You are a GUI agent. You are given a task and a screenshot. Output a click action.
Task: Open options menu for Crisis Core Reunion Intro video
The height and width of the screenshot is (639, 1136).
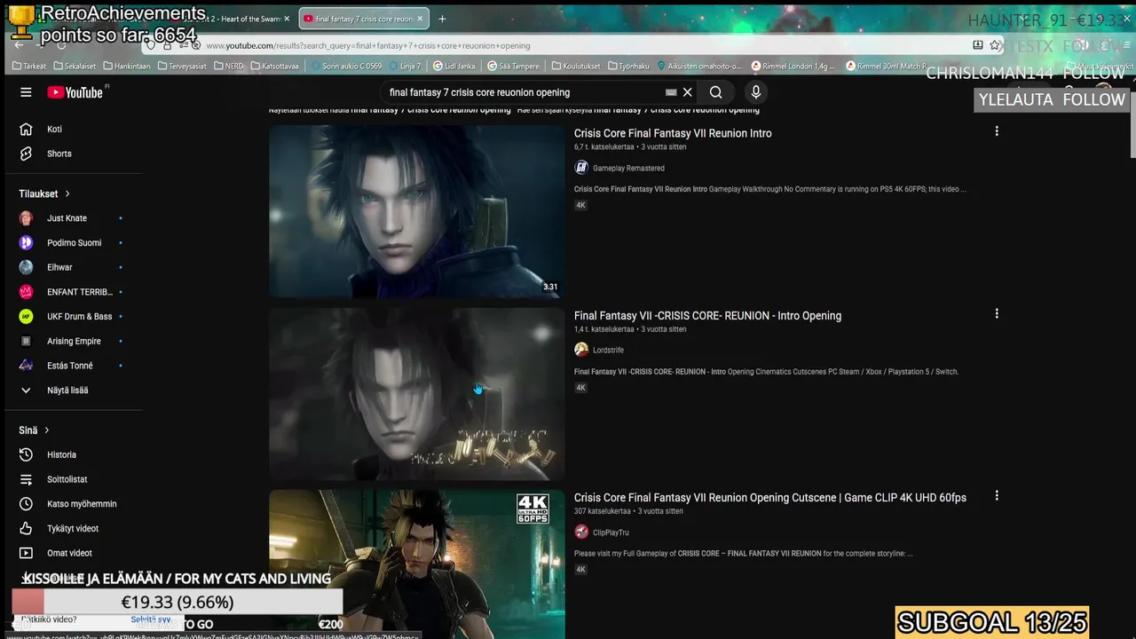[x=997, y=131]
